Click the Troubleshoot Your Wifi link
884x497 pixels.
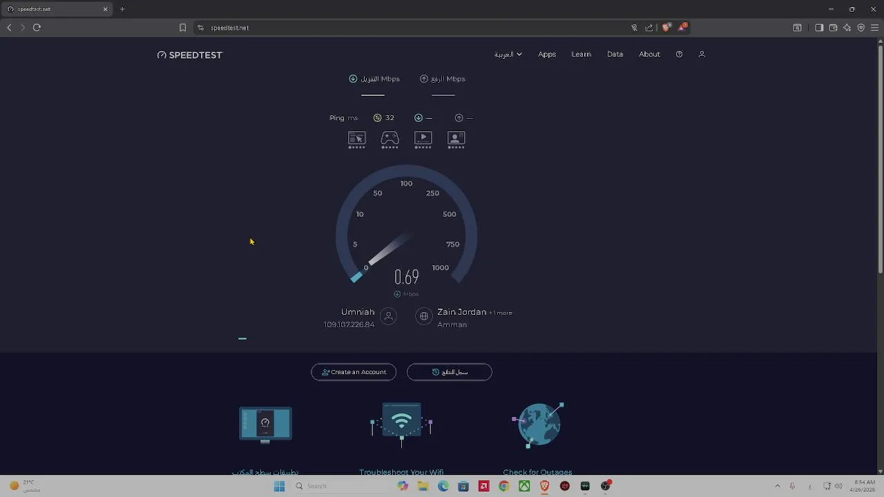(401, 472)
